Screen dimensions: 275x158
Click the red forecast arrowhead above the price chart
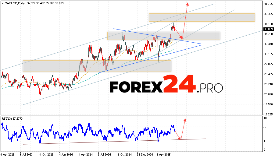click(x=187, y=4)
